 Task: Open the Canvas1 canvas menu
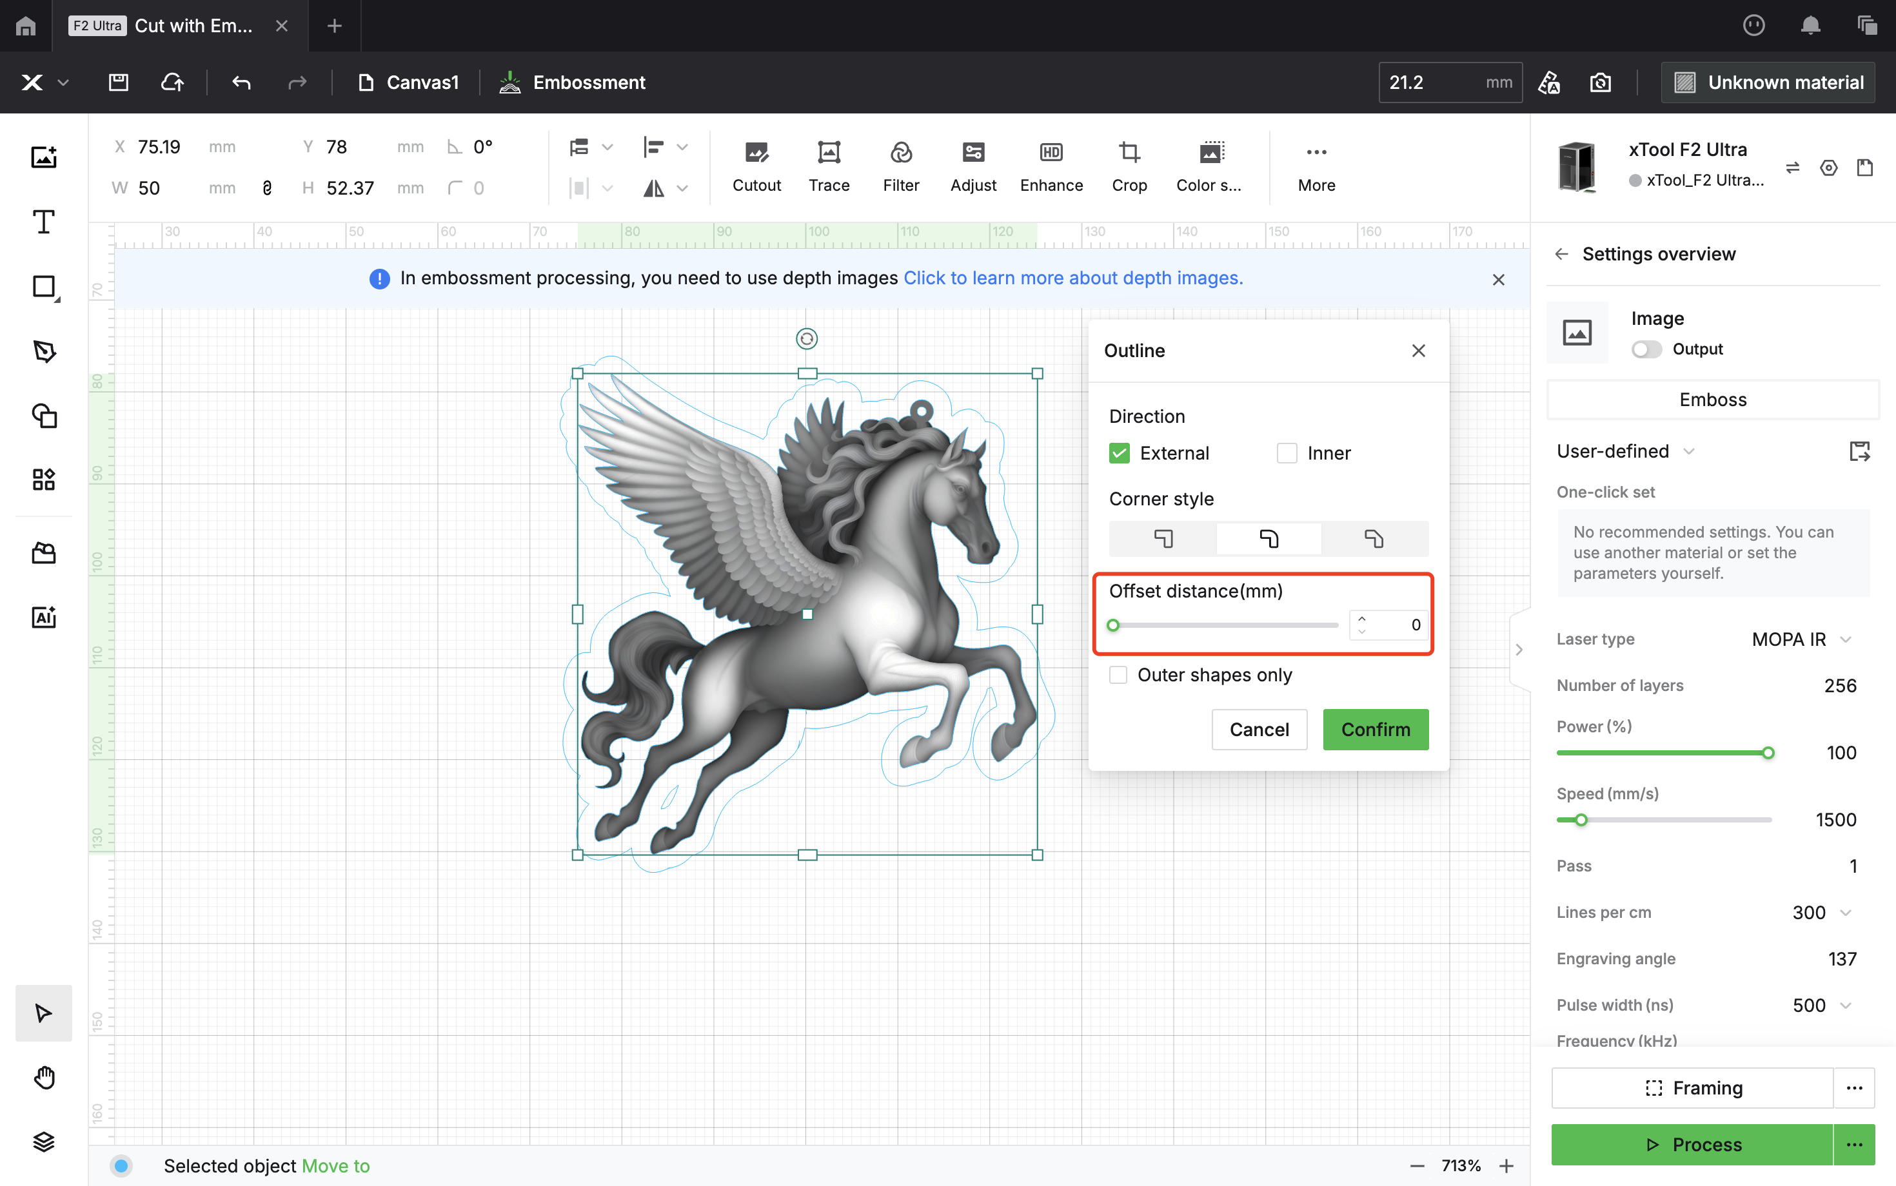(x=408, y=83)
